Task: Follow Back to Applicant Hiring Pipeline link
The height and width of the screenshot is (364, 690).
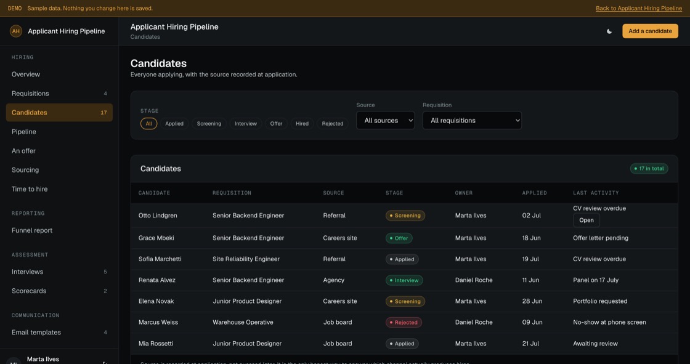Action: tap(638, 9)
